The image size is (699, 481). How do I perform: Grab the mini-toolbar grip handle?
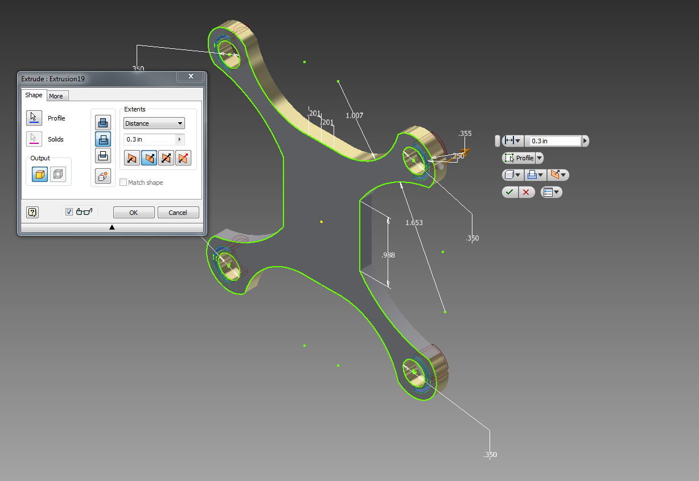[x=497, y=140]
